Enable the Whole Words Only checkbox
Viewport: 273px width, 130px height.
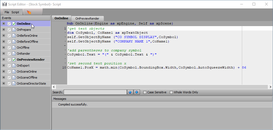(171, 92)
